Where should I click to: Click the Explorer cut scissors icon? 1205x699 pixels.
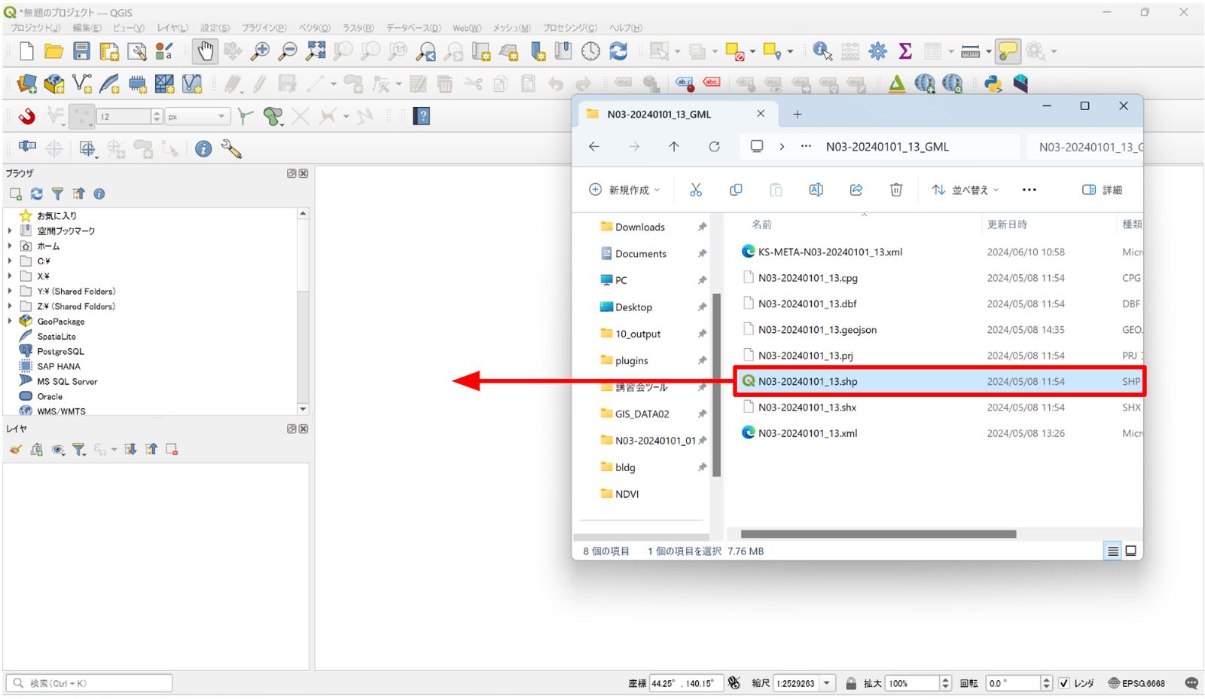point(696,190)
